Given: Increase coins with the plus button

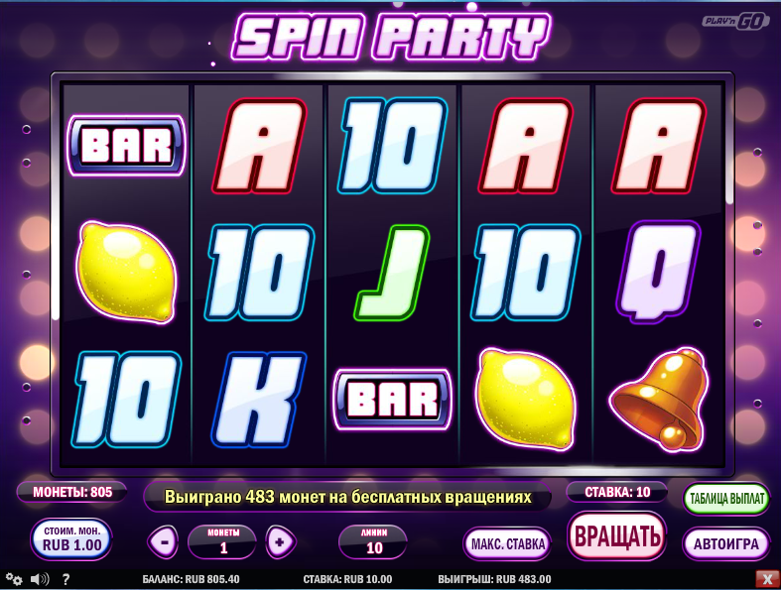Looking at the screenshot, I should [x=281, y=541].
